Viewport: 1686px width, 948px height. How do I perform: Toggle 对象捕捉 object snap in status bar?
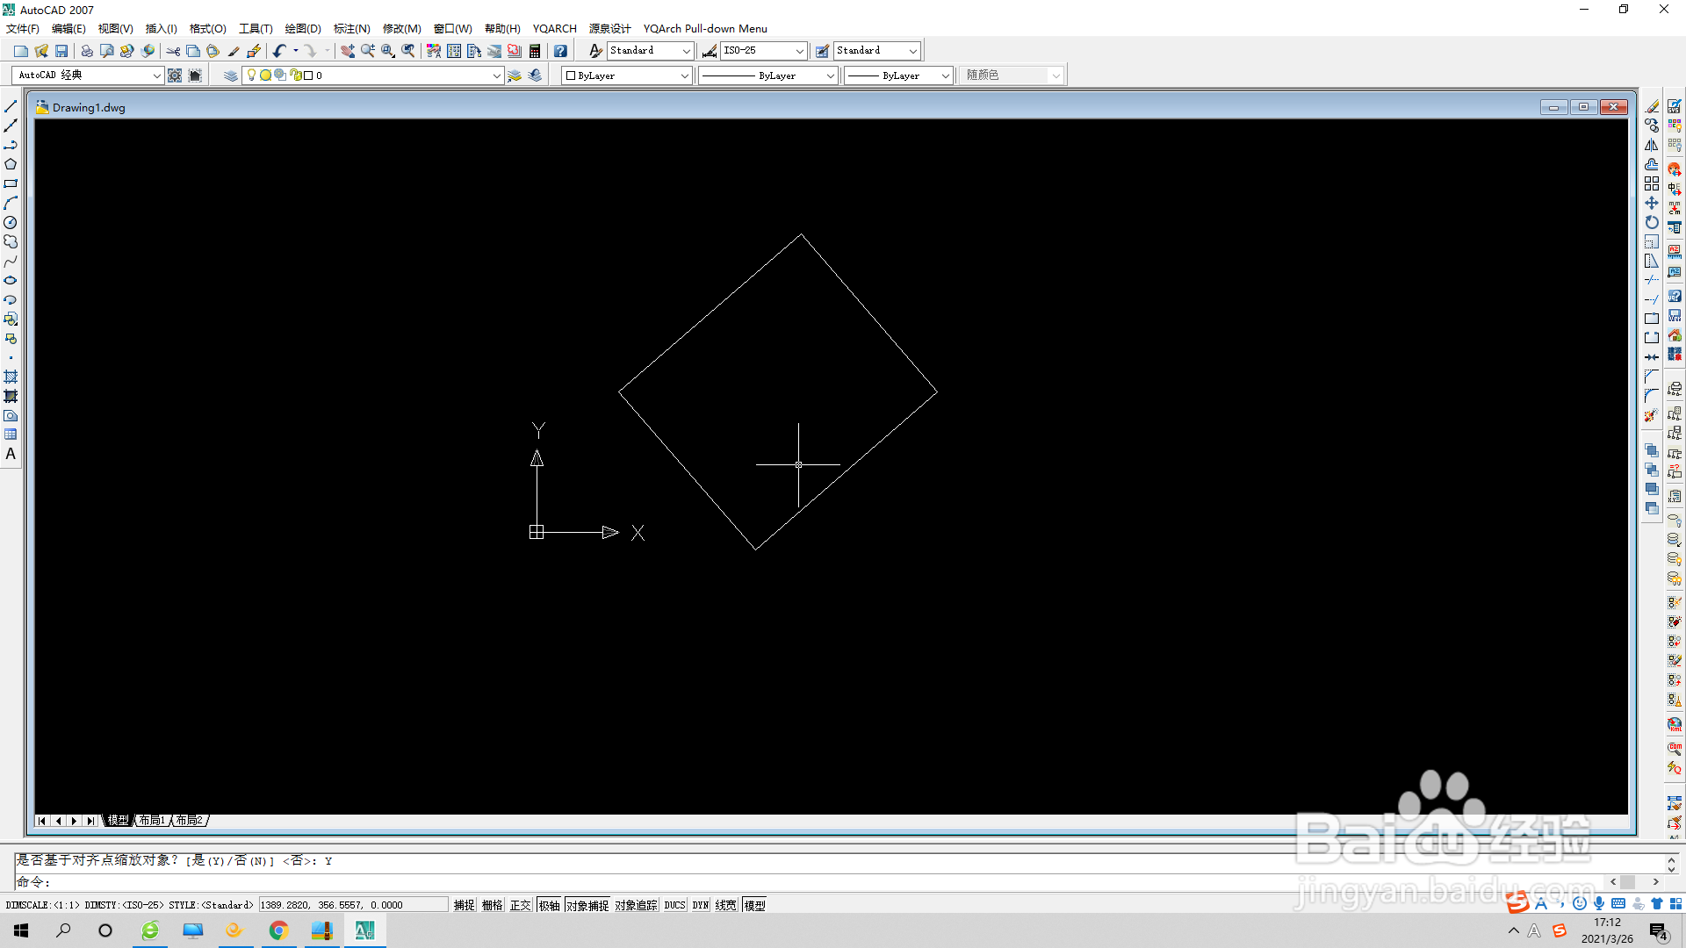[587, 905]
